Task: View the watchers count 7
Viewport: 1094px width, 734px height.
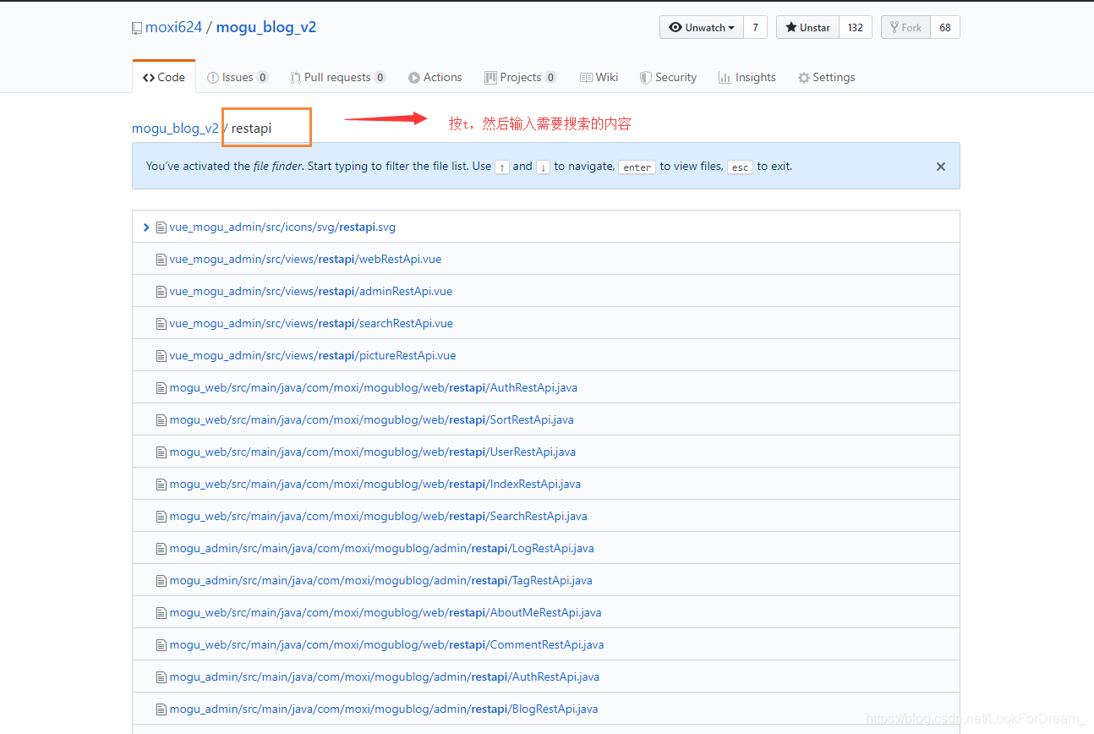Action: coord(755,27)
